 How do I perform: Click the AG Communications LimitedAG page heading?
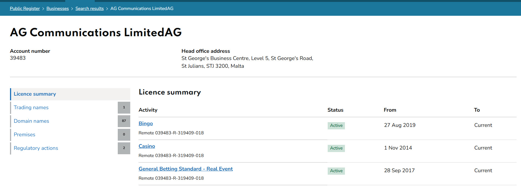click(96, 32)
